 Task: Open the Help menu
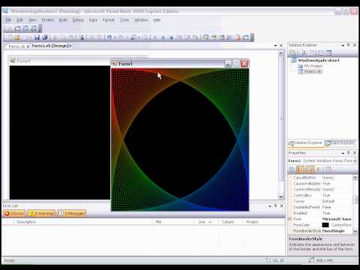point(157,20)
